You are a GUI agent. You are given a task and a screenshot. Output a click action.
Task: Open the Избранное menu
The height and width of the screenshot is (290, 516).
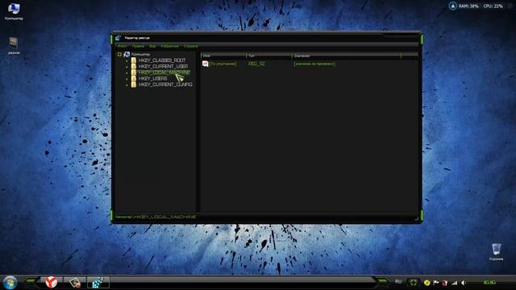[x=170, y=46]
